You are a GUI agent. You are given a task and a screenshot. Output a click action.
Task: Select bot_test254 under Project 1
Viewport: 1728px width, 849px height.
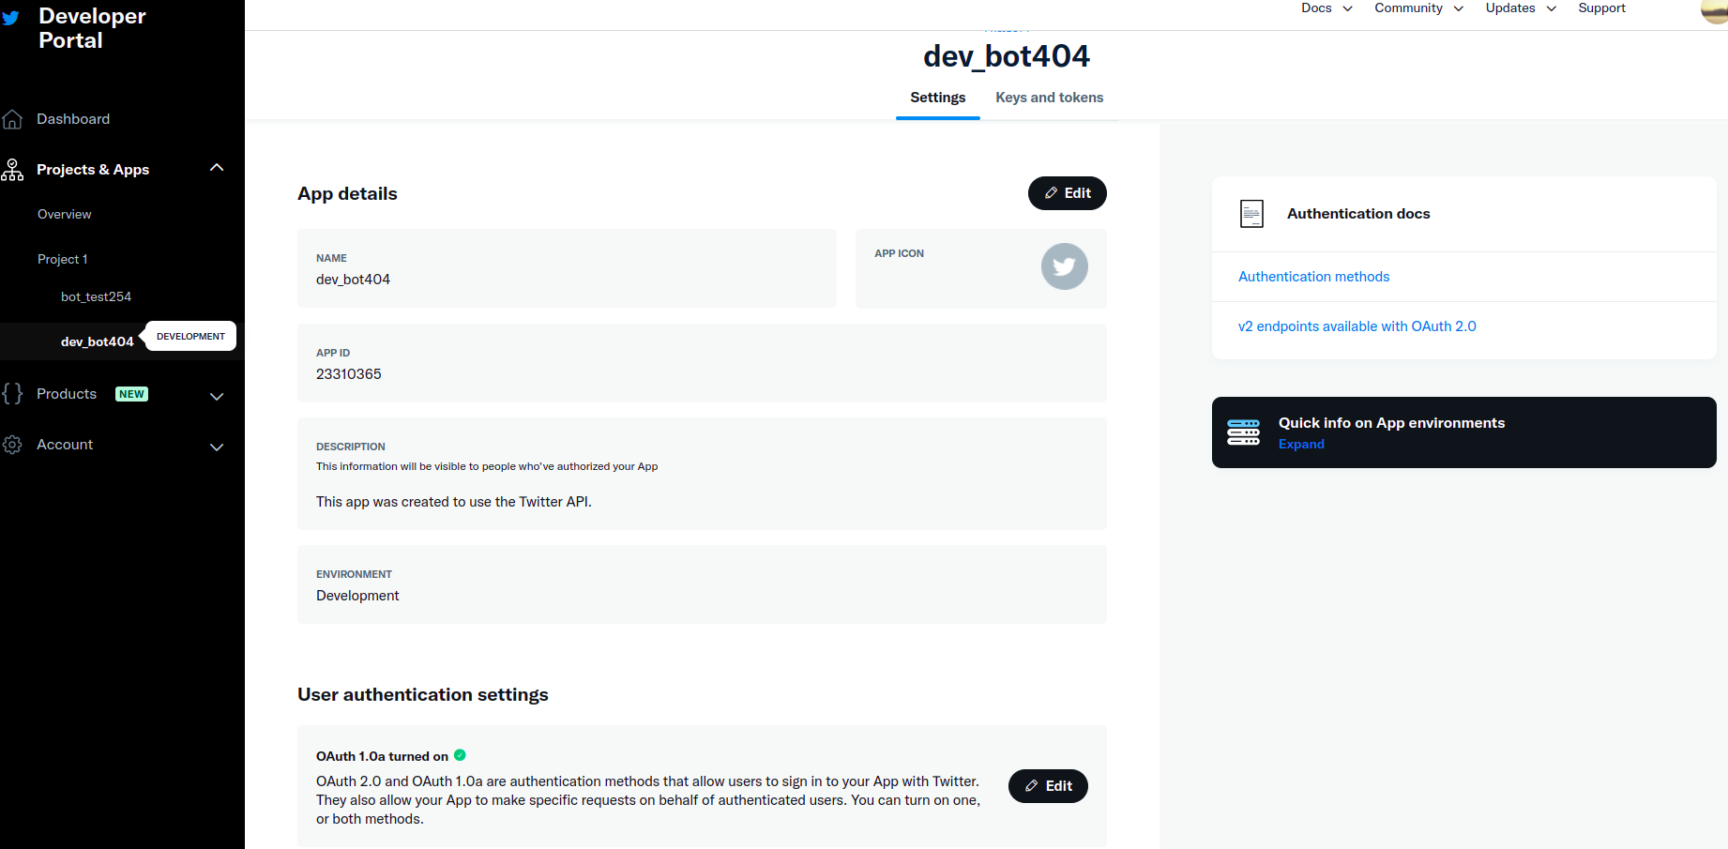coord(97,296)
